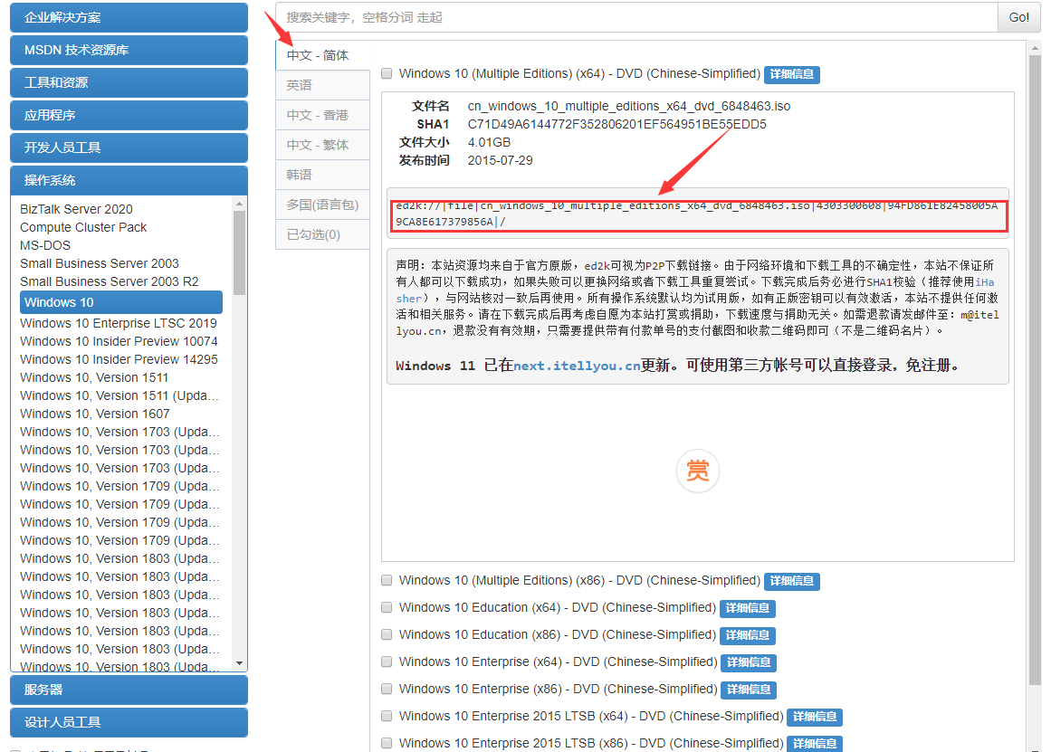Click the operating system list scrollbar down arrow
Screen dimensions: 1051x752
coord(240,664)
